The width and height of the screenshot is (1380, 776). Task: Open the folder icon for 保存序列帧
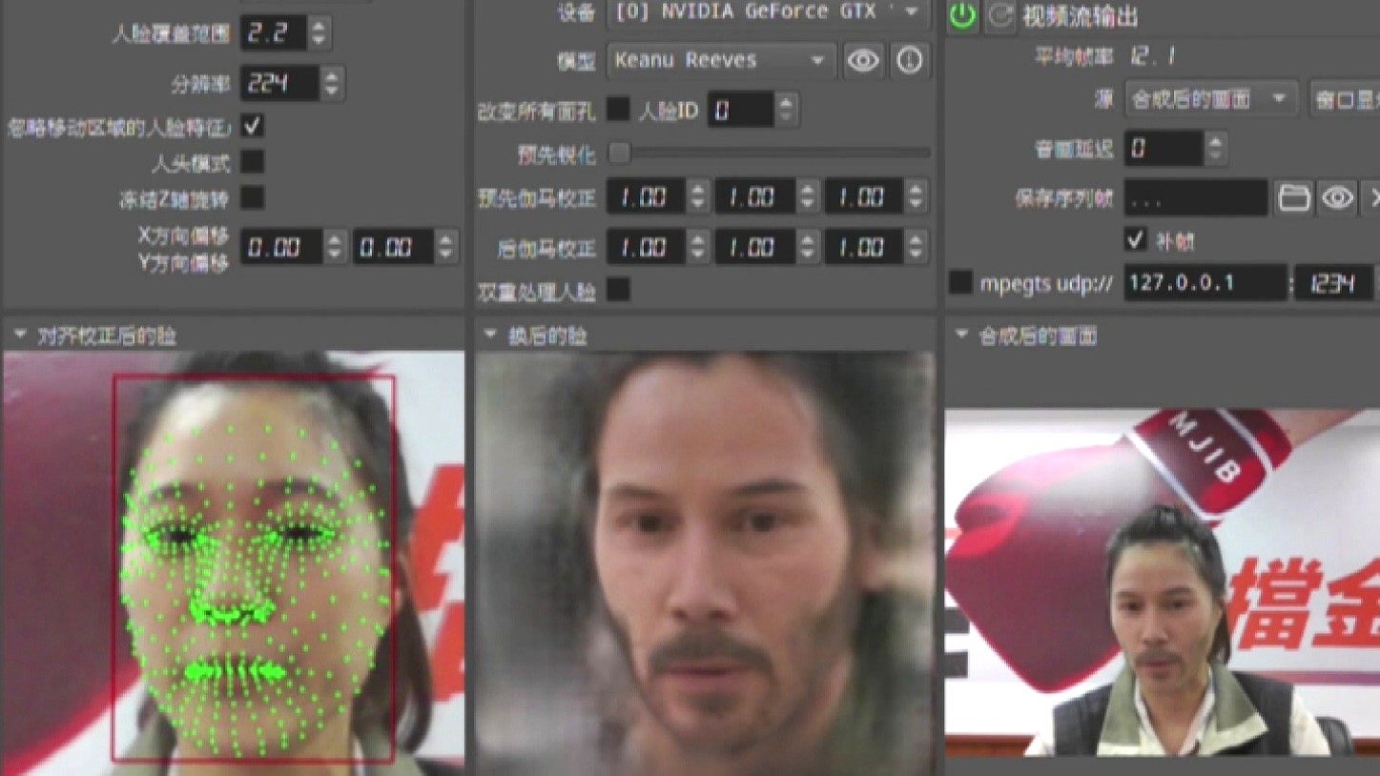[x=1293, y=197]
